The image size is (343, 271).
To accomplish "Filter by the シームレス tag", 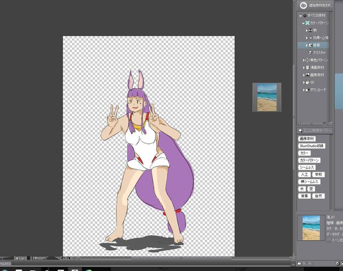I will (307, 168).
